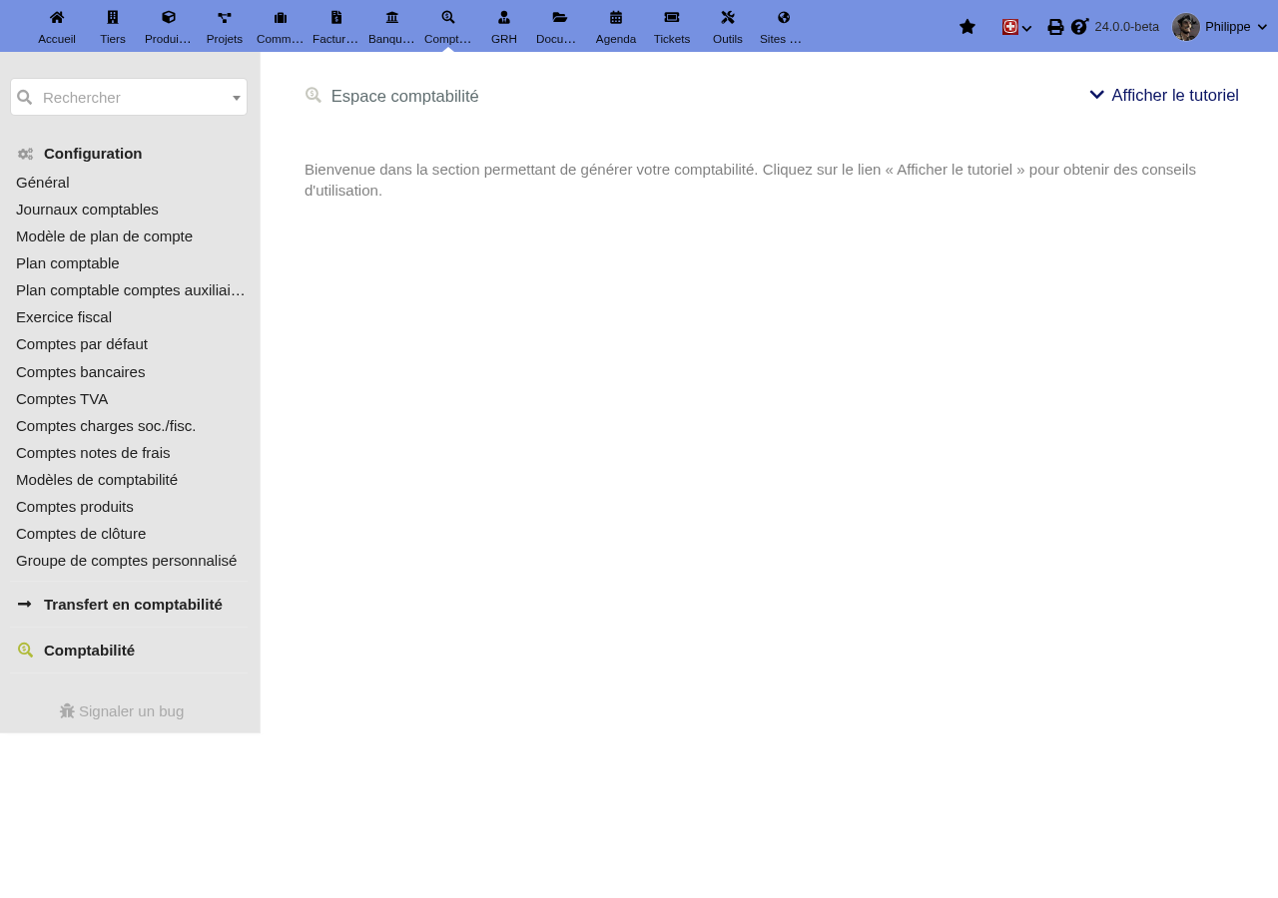This screenshot has height=898, width=1278.
Task: Go to Comptes par défaut
Action: tap(82, 343)
